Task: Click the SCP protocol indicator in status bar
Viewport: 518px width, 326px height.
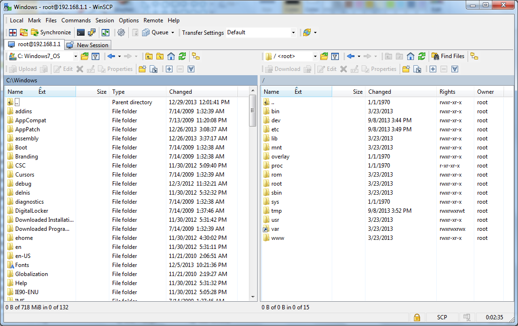Action: point(442,317)
